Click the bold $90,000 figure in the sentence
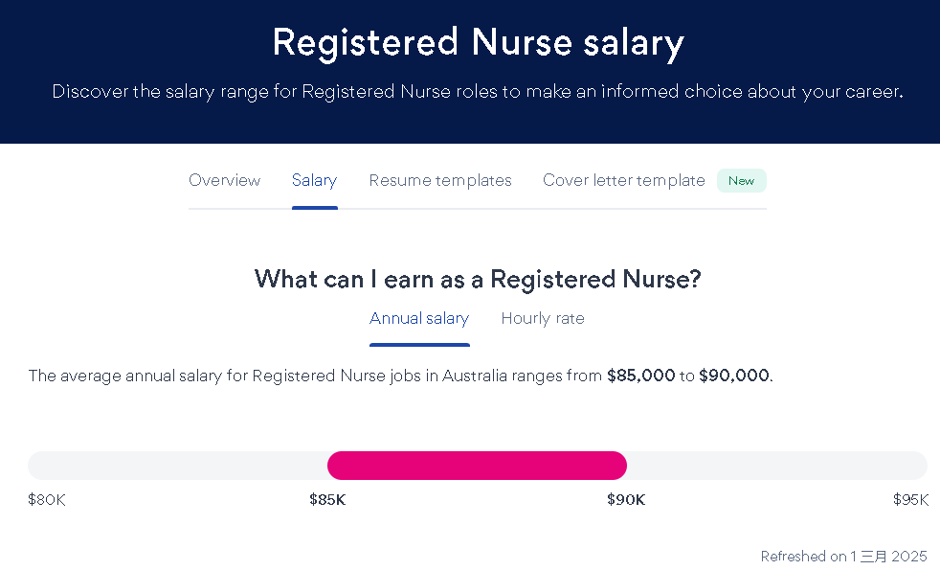 click(733, 376)
